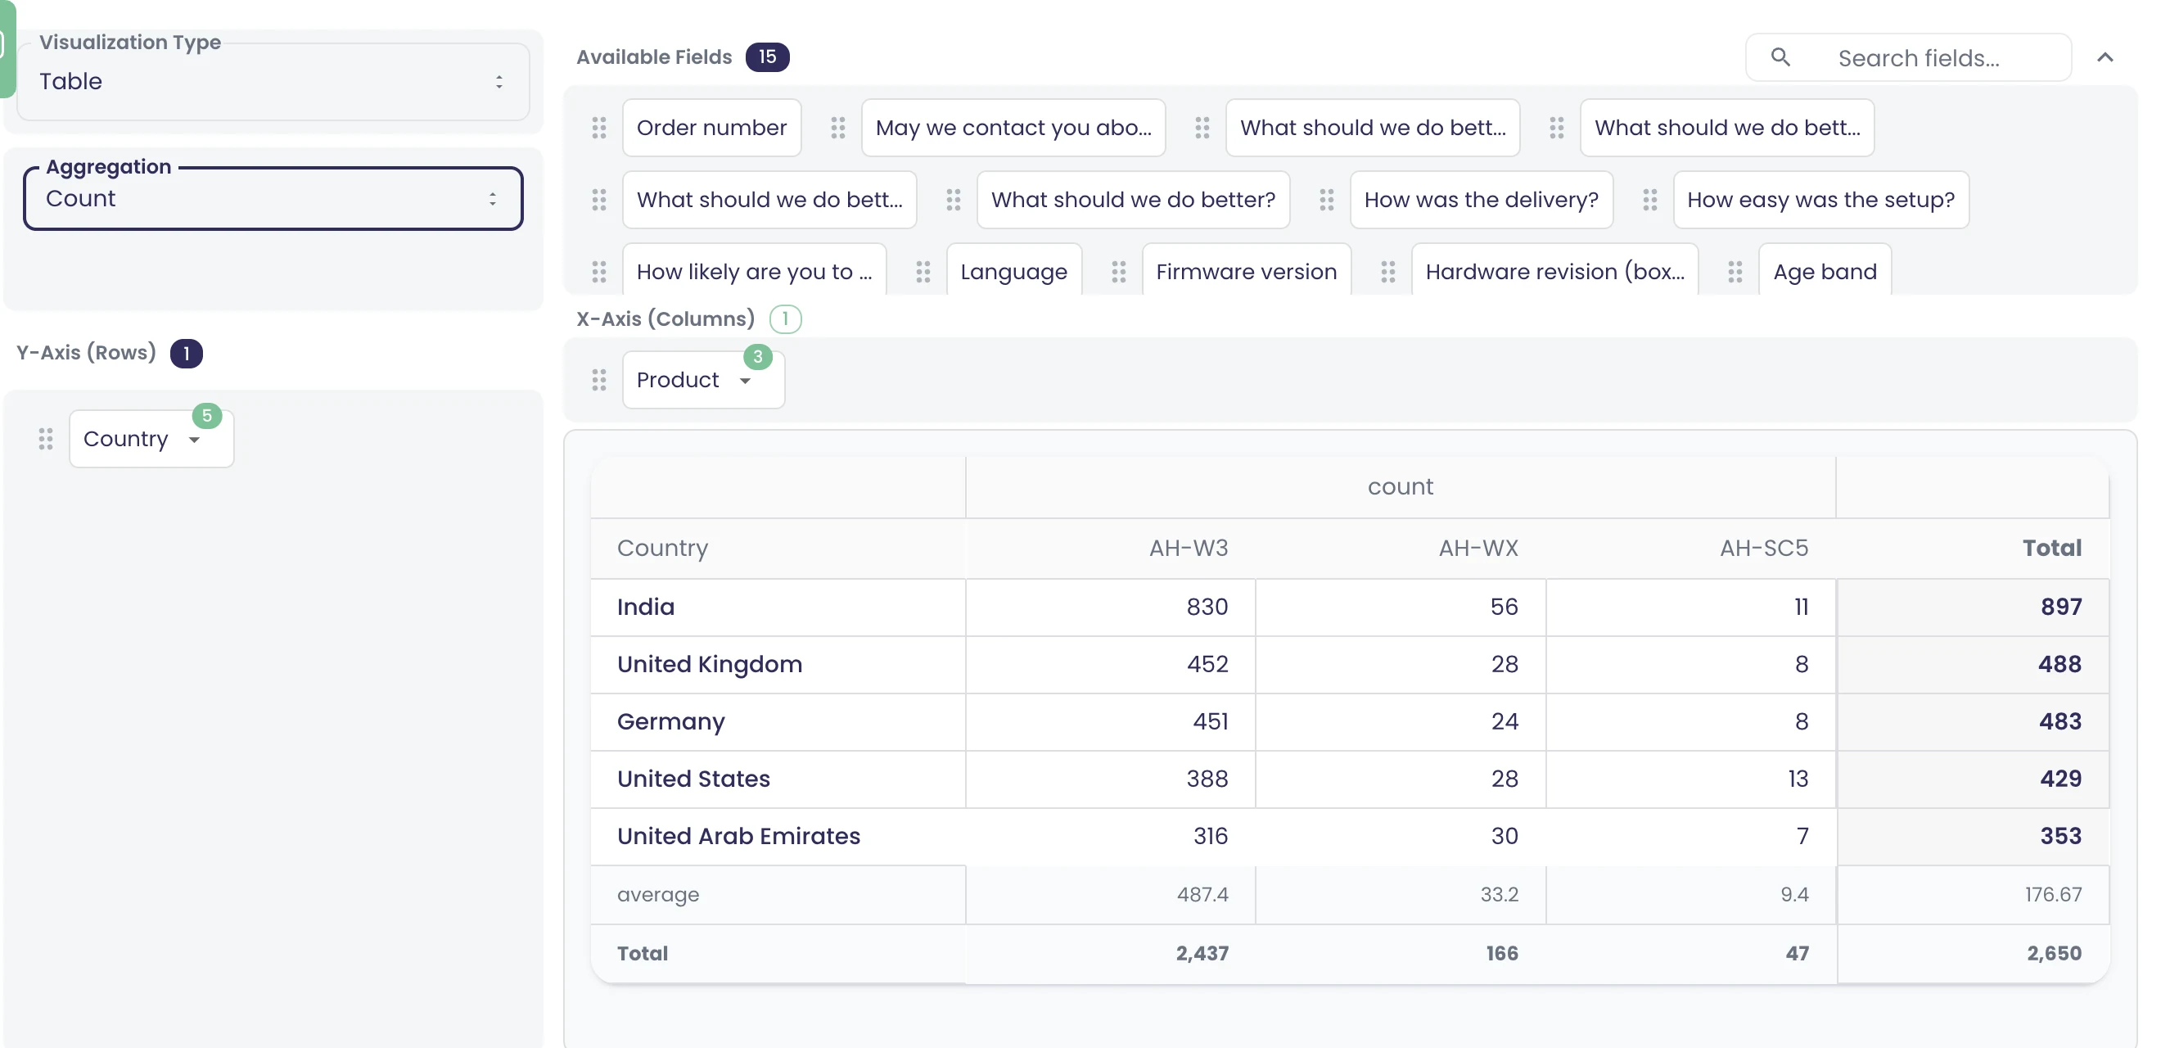Select the What should we do better? full chip

click(x=1134, y=200)
